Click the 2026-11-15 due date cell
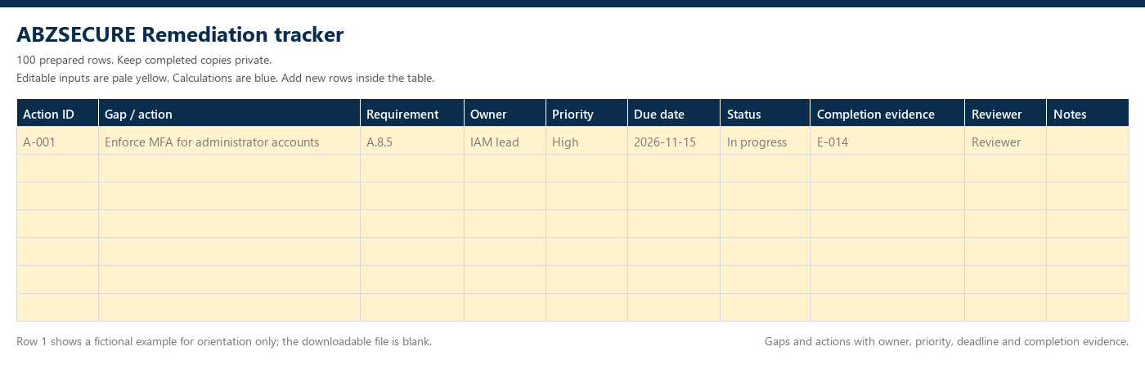The height and width of the screenshot is (378, 1145). pyautogui.click(x=674, y=142)
